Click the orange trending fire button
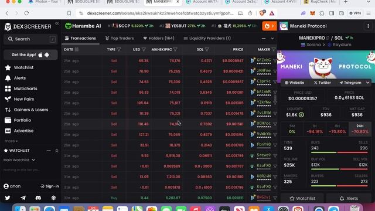This screenshot has height=211, width=375. (270, 26)
